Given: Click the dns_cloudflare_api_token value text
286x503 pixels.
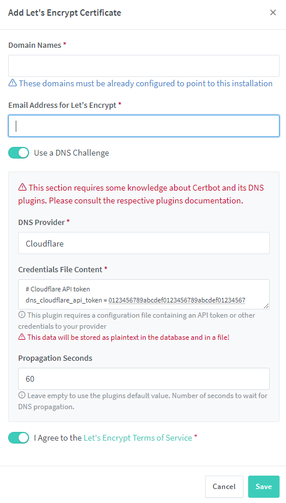Looking at the screenshot, I should coord(177,300).
